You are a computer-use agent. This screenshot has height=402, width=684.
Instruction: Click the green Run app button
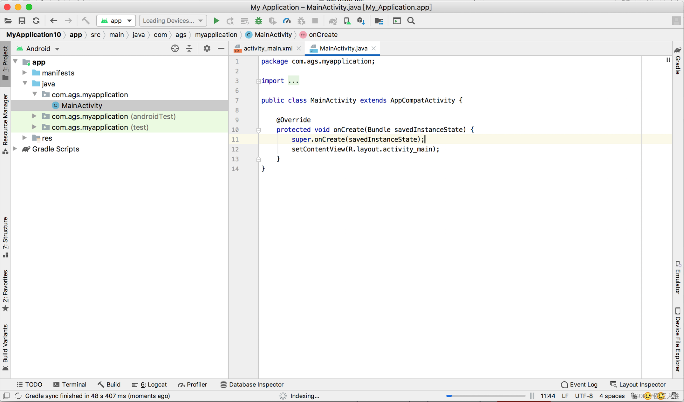point(216,21)
